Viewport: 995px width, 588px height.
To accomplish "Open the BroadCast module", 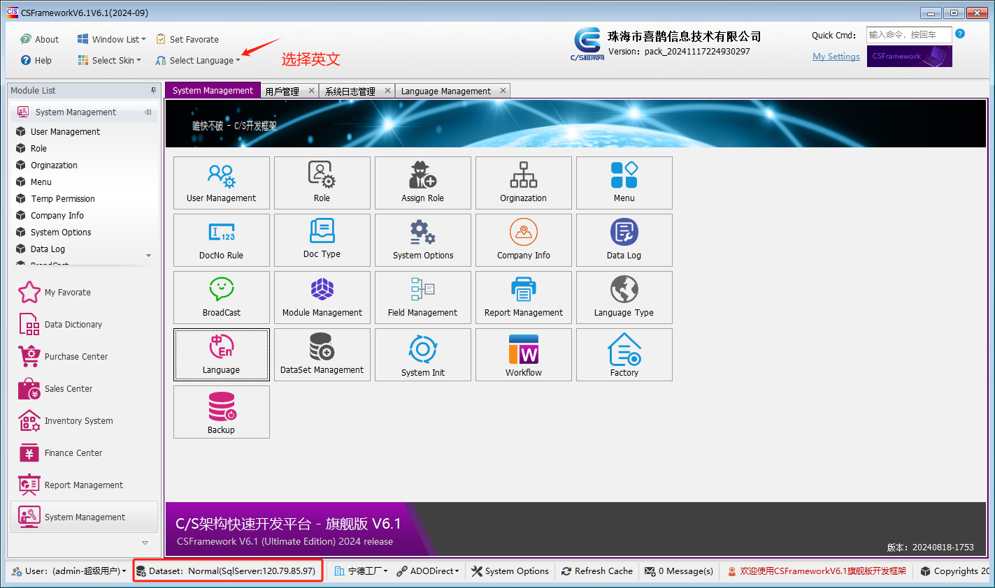I will 221,297.
